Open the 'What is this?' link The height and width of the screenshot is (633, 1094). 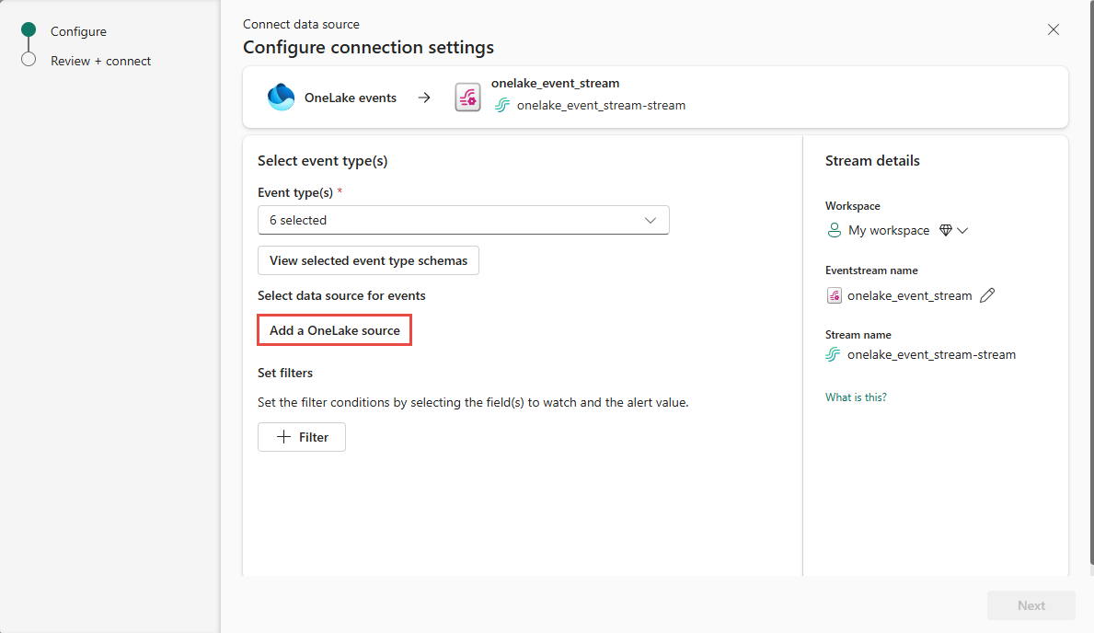point(856,397)
